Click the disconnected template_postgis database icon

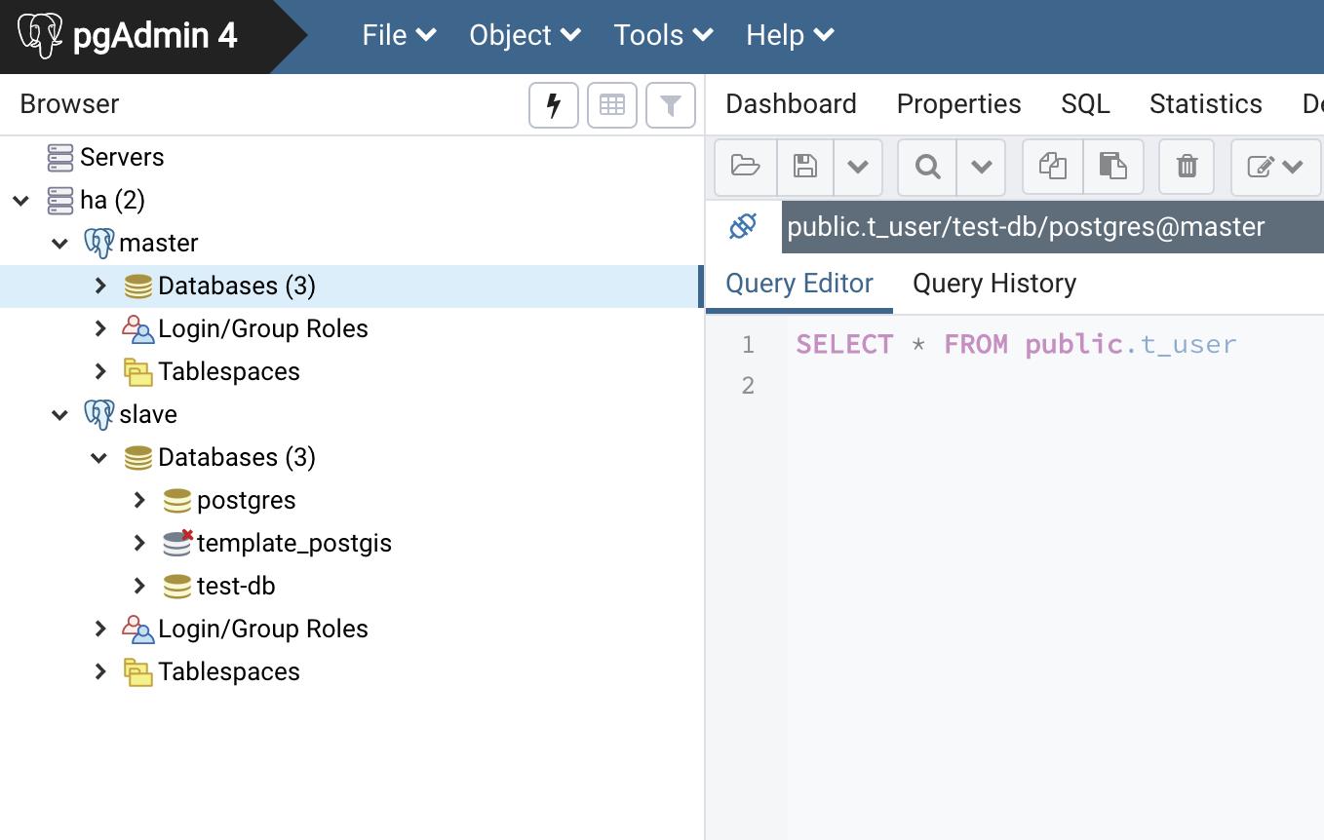pyautogui.click(x=177, y=543)
